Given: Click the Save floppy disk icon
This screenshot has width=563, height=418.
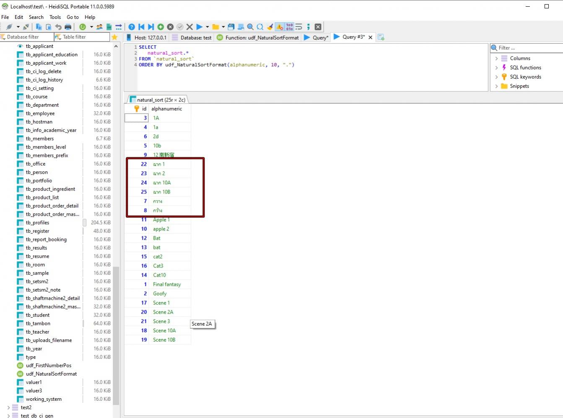Looking at the screenshot, I should pyautogui.click(x=231, y=27).
